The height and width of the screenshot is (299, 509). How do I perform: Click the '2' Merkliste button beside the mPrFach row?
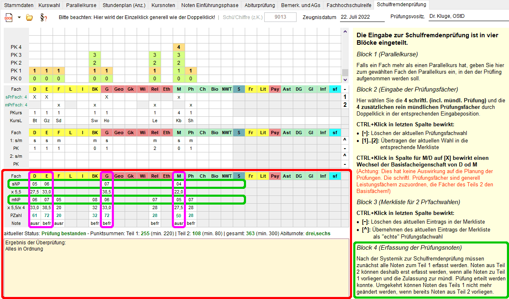(x=345, y=105)
